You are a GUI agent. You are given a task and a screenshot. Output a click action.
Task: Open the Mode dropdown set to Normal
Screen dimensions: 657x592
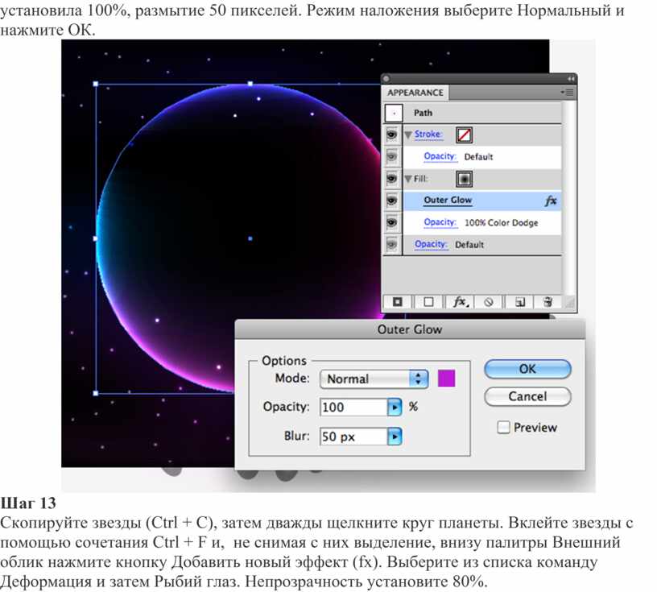374,379
